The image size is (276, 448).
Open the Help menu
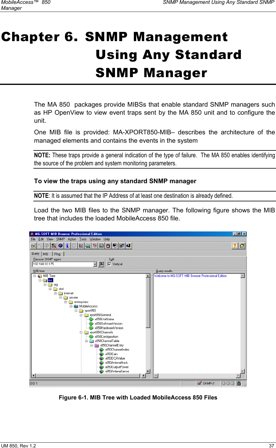click(107, 239)
